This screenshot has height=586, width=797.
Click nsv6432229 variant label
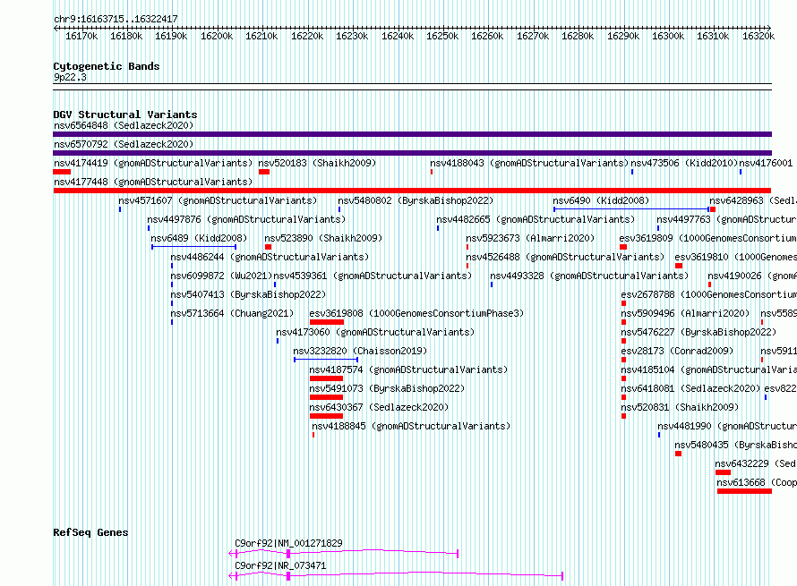[755, 463]
